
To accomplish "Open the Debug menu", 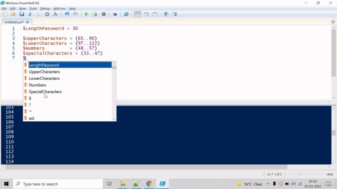I will click(45, 8).
